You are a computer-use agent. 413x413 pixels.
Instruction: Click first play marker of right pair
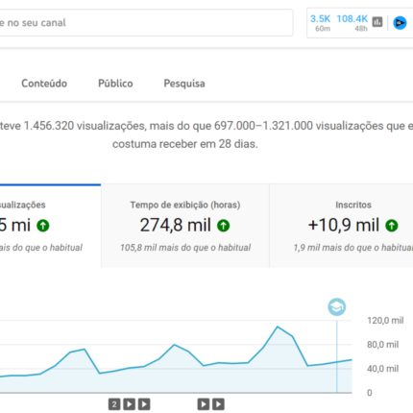pos(204,404)
